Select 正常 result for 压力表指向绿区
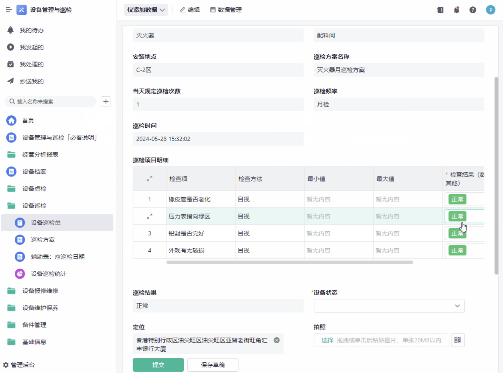Screen dimensions: 503x373 click(457, 216)
